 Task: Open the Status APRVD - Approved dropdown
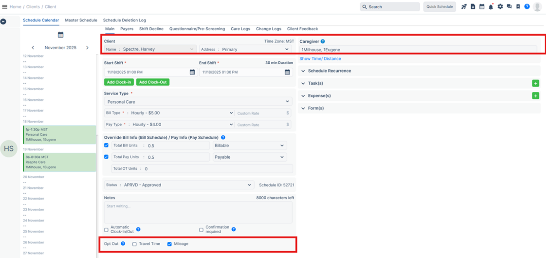pos(178,185)
